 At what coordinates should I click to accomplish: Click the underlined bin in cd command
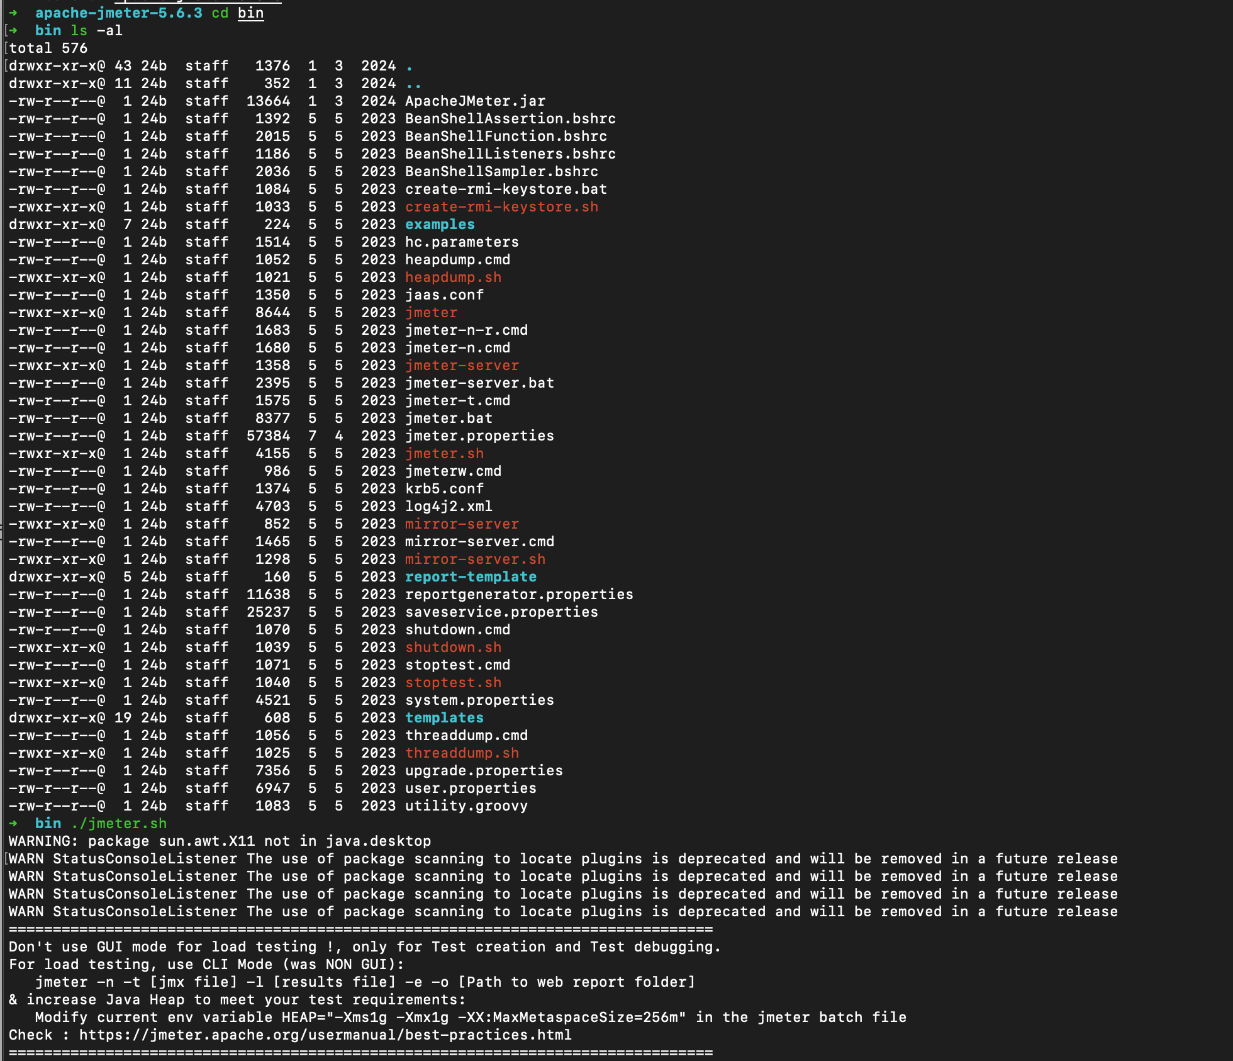(x=250, y=13)
